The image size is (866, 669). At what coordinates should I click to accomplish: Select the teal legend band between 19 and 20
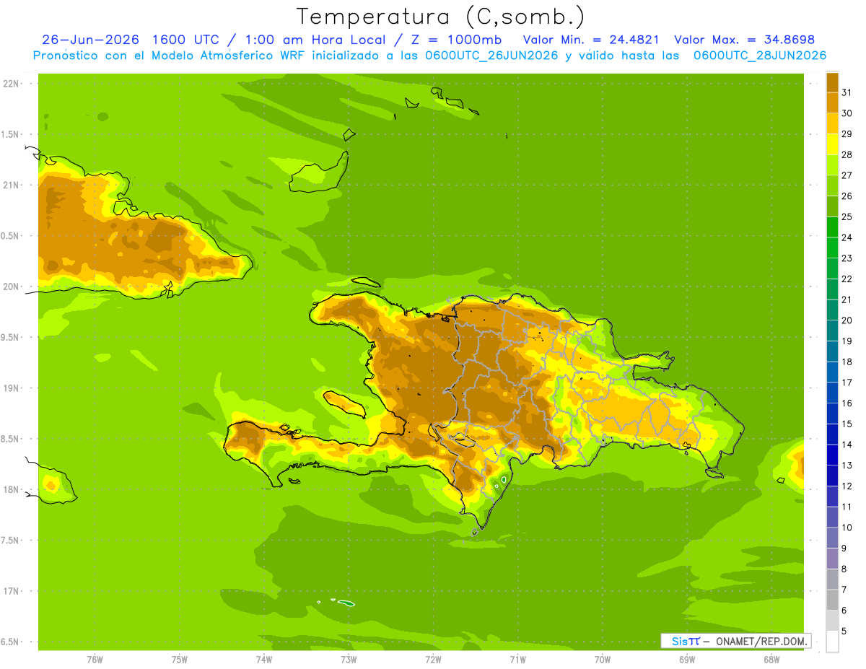pyautogui.click(x=832, y=331)
